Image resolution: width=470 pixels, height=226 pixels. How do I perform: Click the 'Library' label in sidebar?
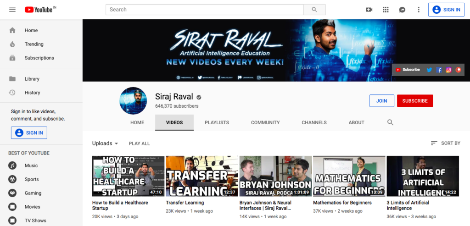tap(32, 79)
